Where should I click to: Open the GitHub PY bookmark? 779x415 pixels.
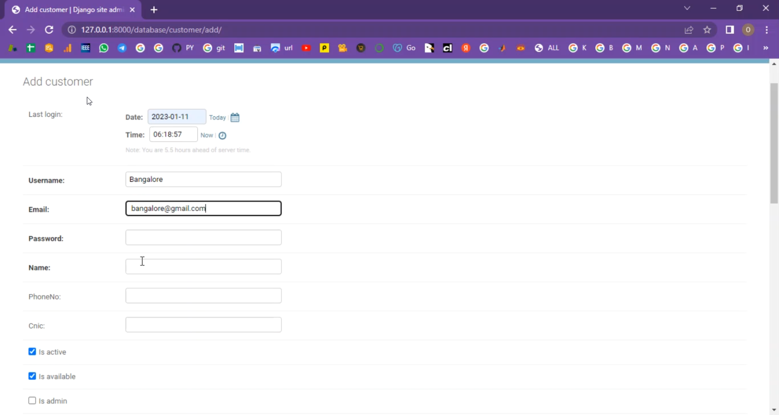point(182,48)
